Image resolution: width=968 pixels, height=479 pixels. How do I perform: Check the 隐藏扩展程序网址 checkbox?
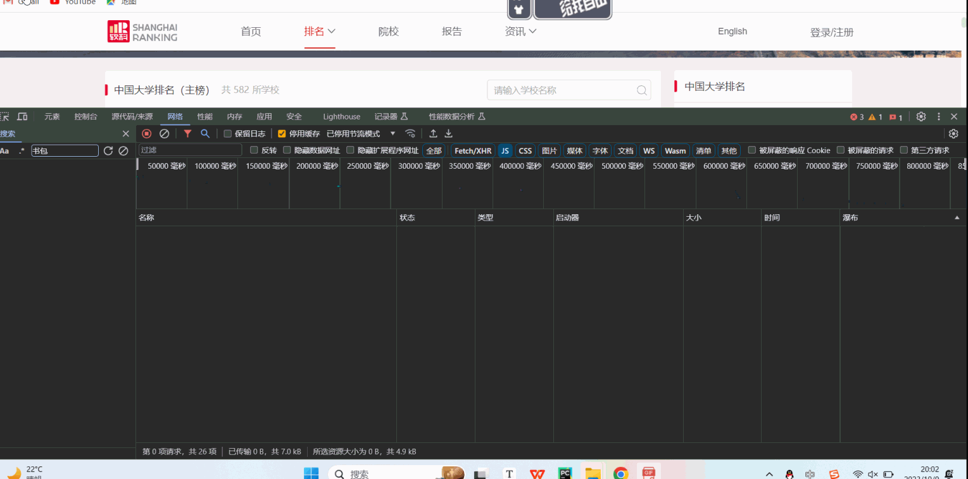[x=351, y=150]
